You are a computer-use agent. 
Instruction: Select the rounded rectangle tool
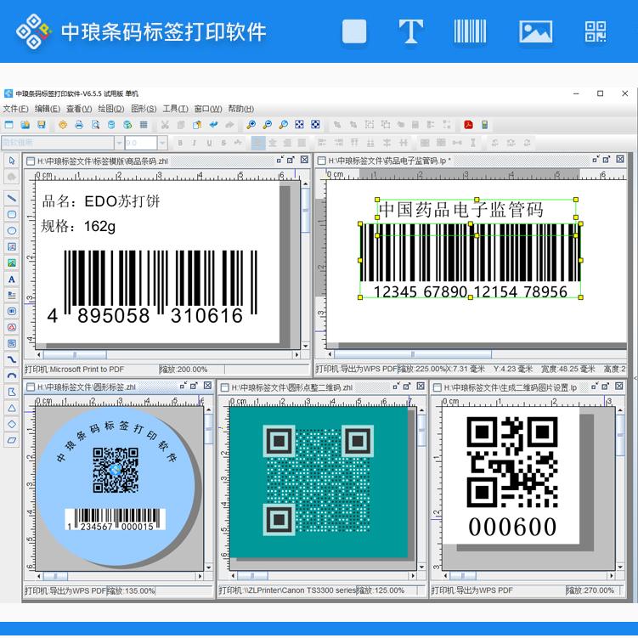point(12,214)
